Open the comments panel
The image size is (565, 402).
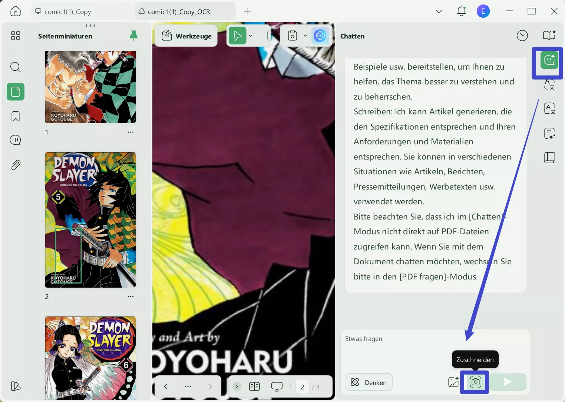click(x=16, y=140)
